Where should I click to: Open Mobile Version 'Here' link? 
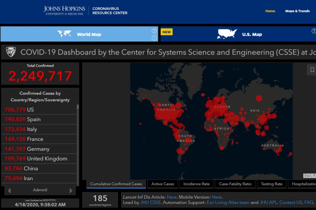tap(216, 197)
